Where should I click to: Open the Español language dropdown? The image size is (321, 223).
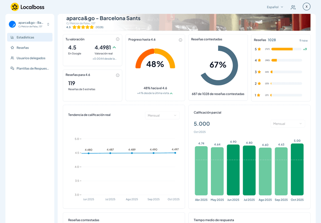point(275,7)
